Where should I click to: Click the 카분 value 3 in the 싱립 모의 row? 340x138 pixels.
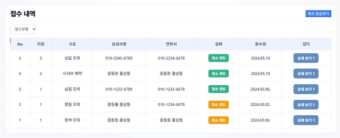41,58
